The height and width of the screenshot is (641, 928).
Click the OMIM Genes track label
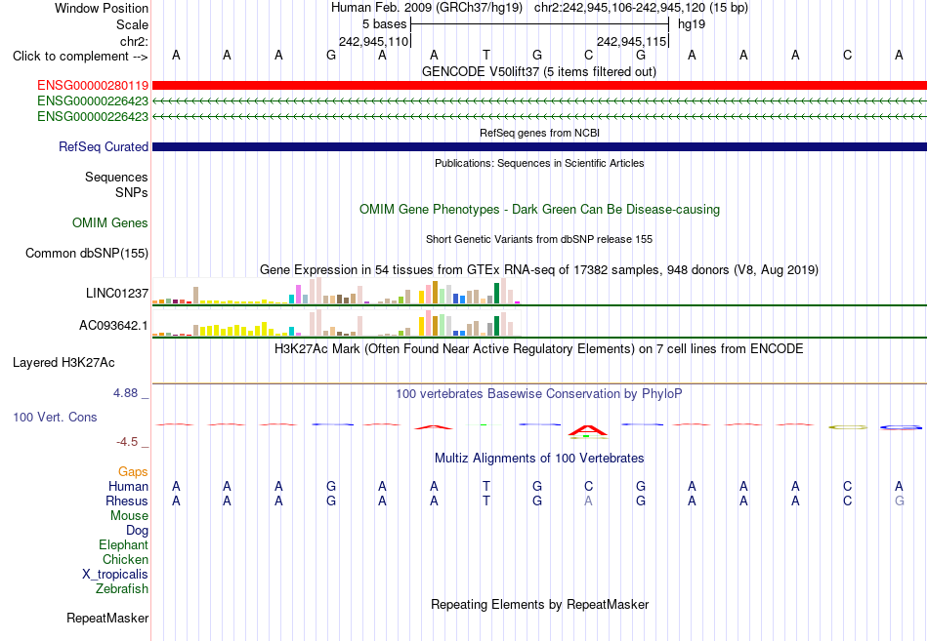pyautogui.click(x=110, y=222)
